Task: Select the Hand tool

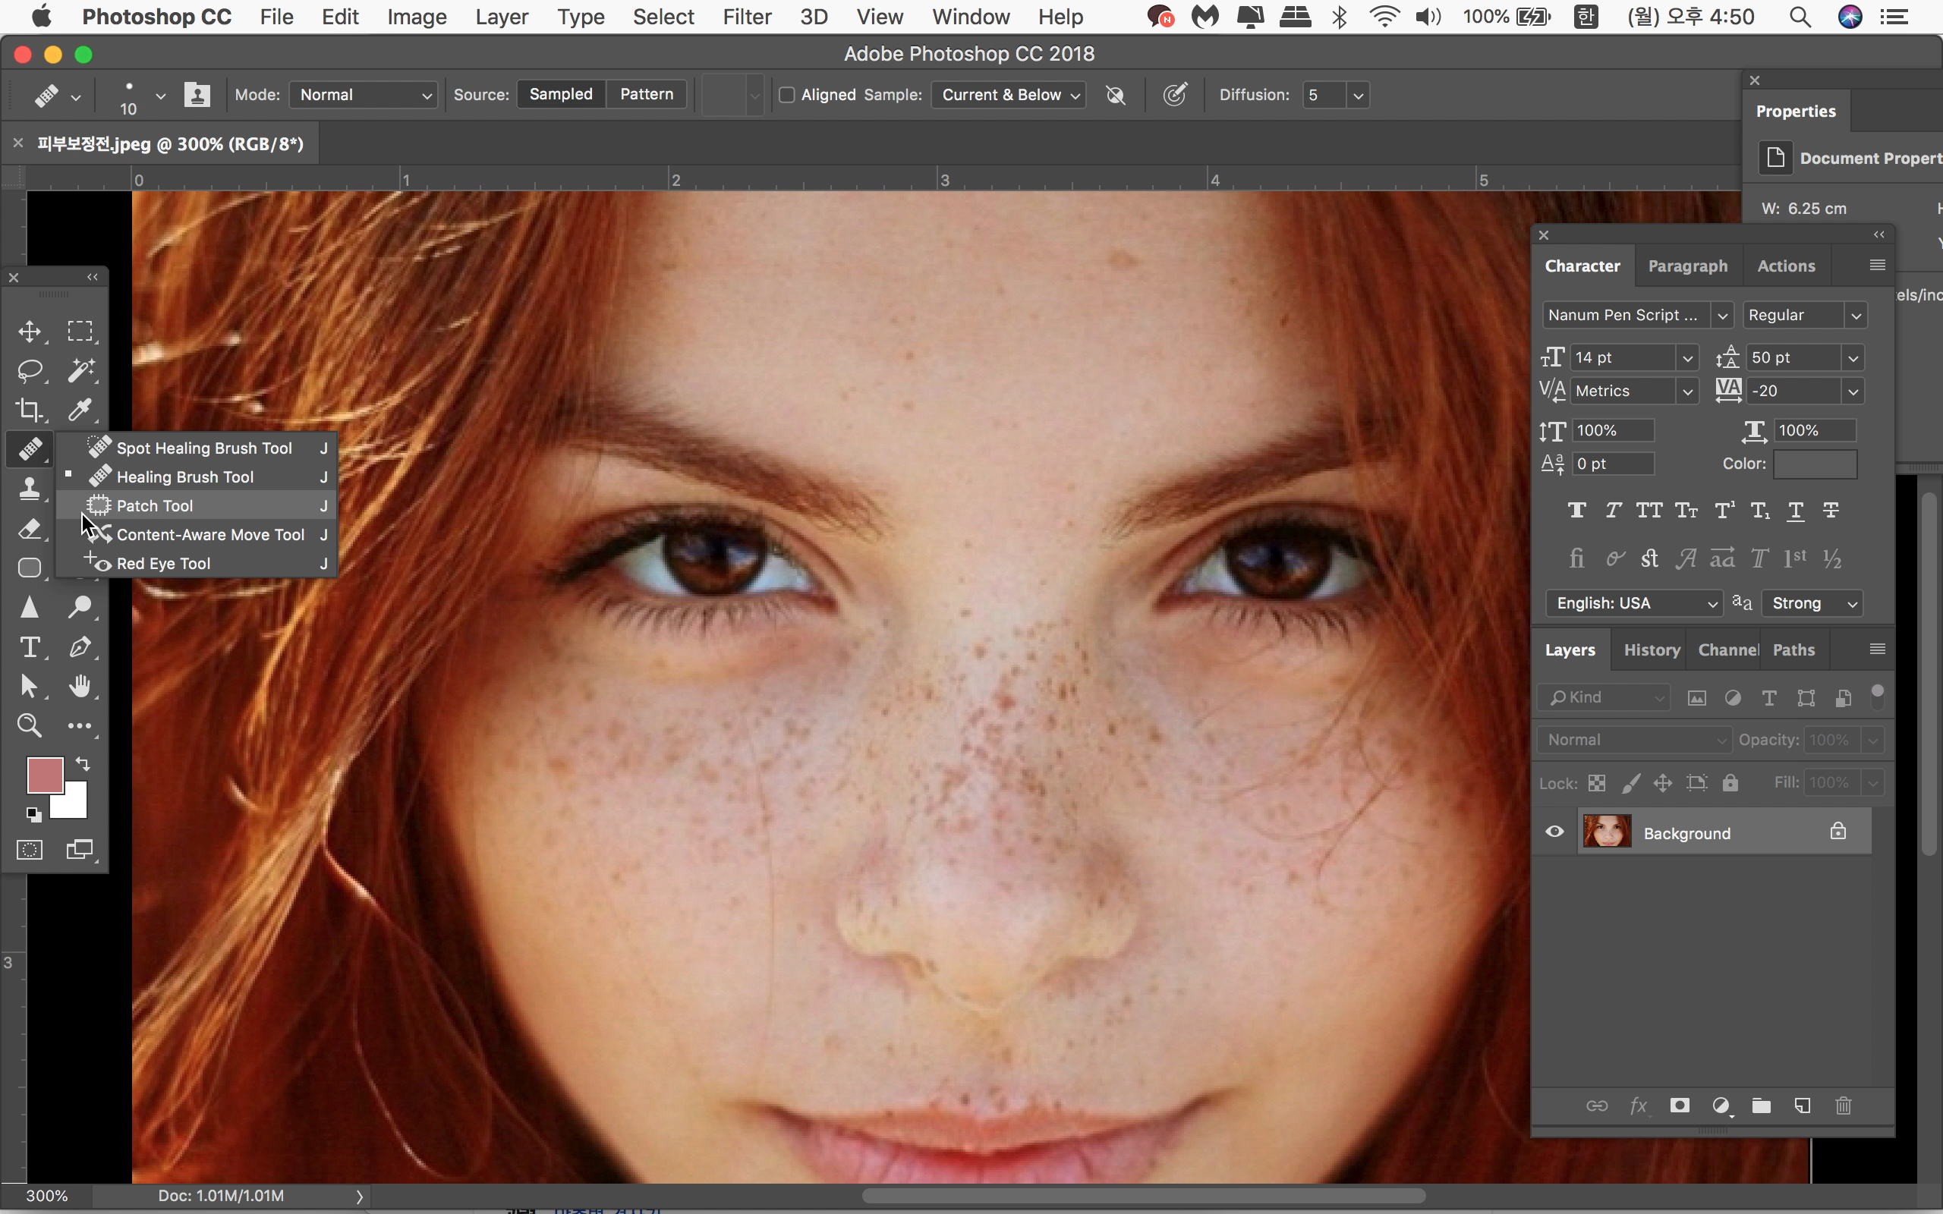Action: tap(80, 686)
